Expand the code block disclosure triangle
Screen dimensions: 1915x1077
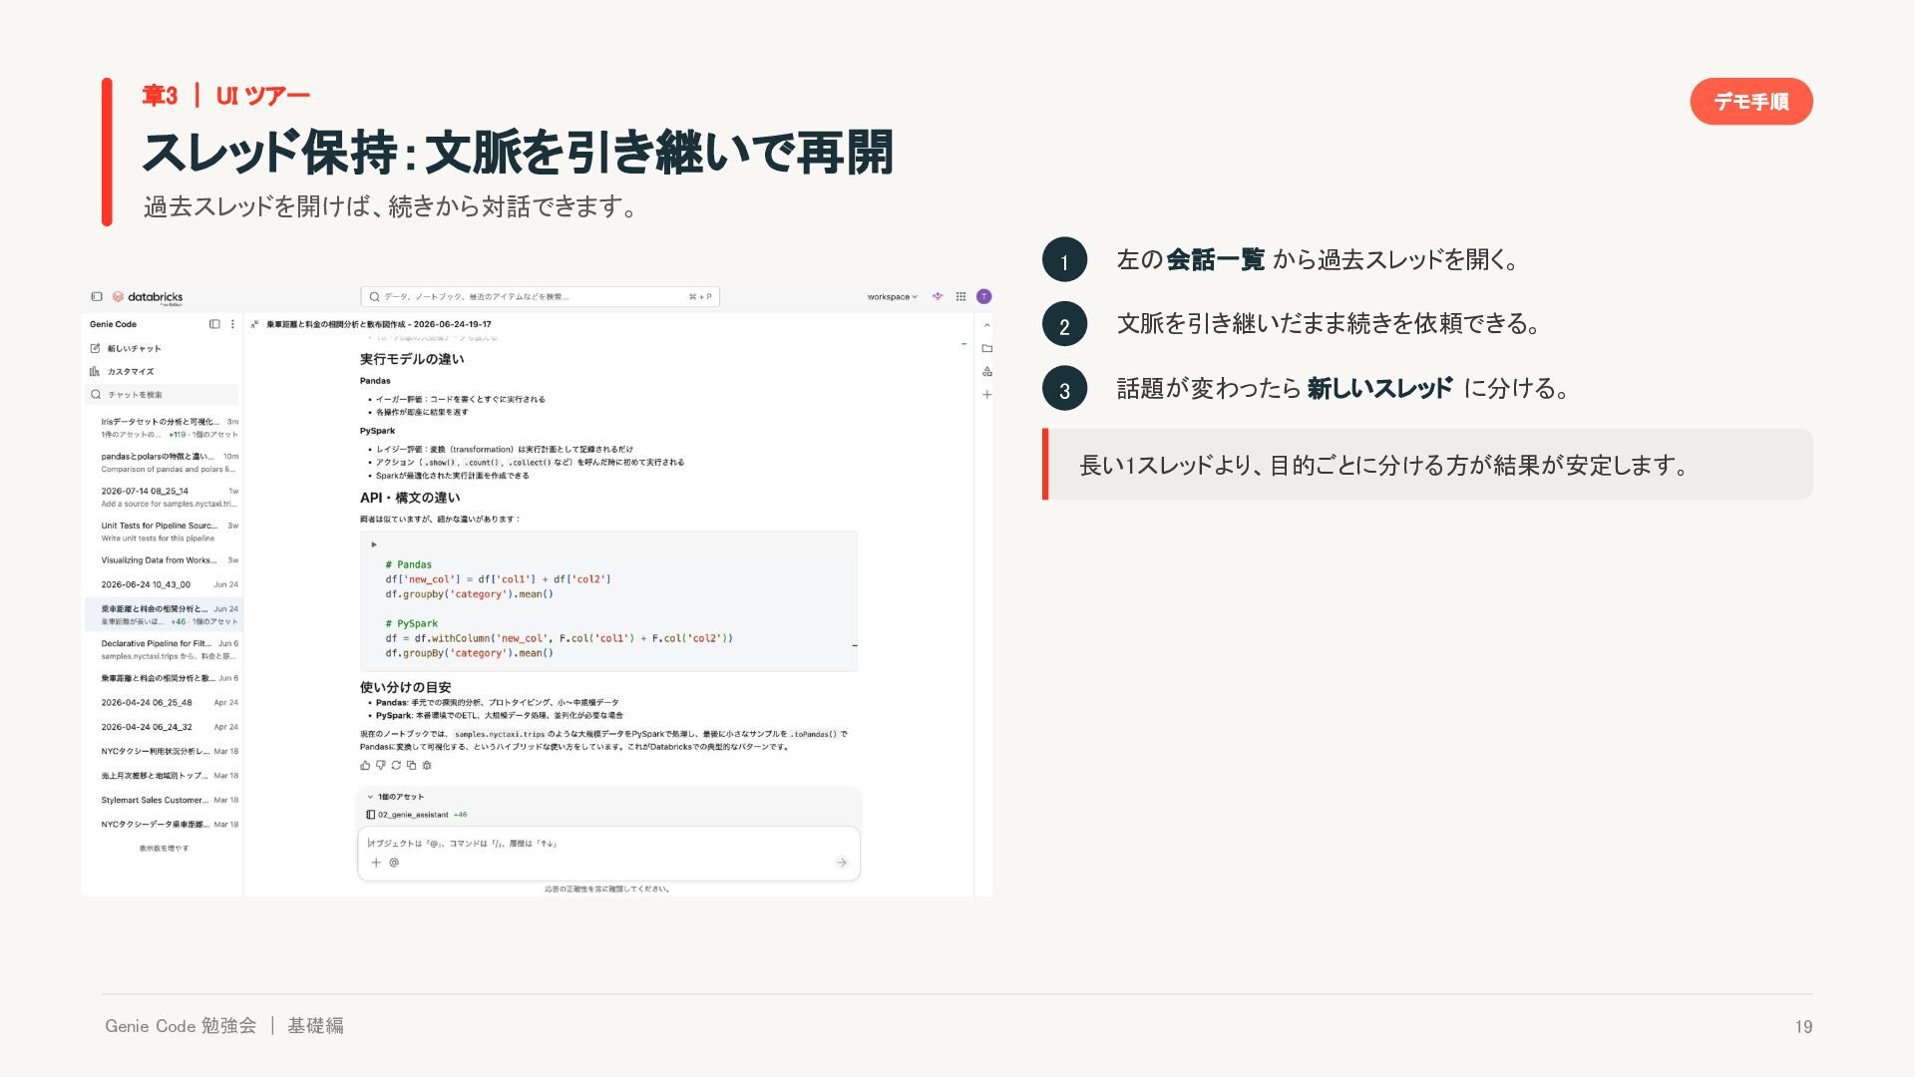374,544
